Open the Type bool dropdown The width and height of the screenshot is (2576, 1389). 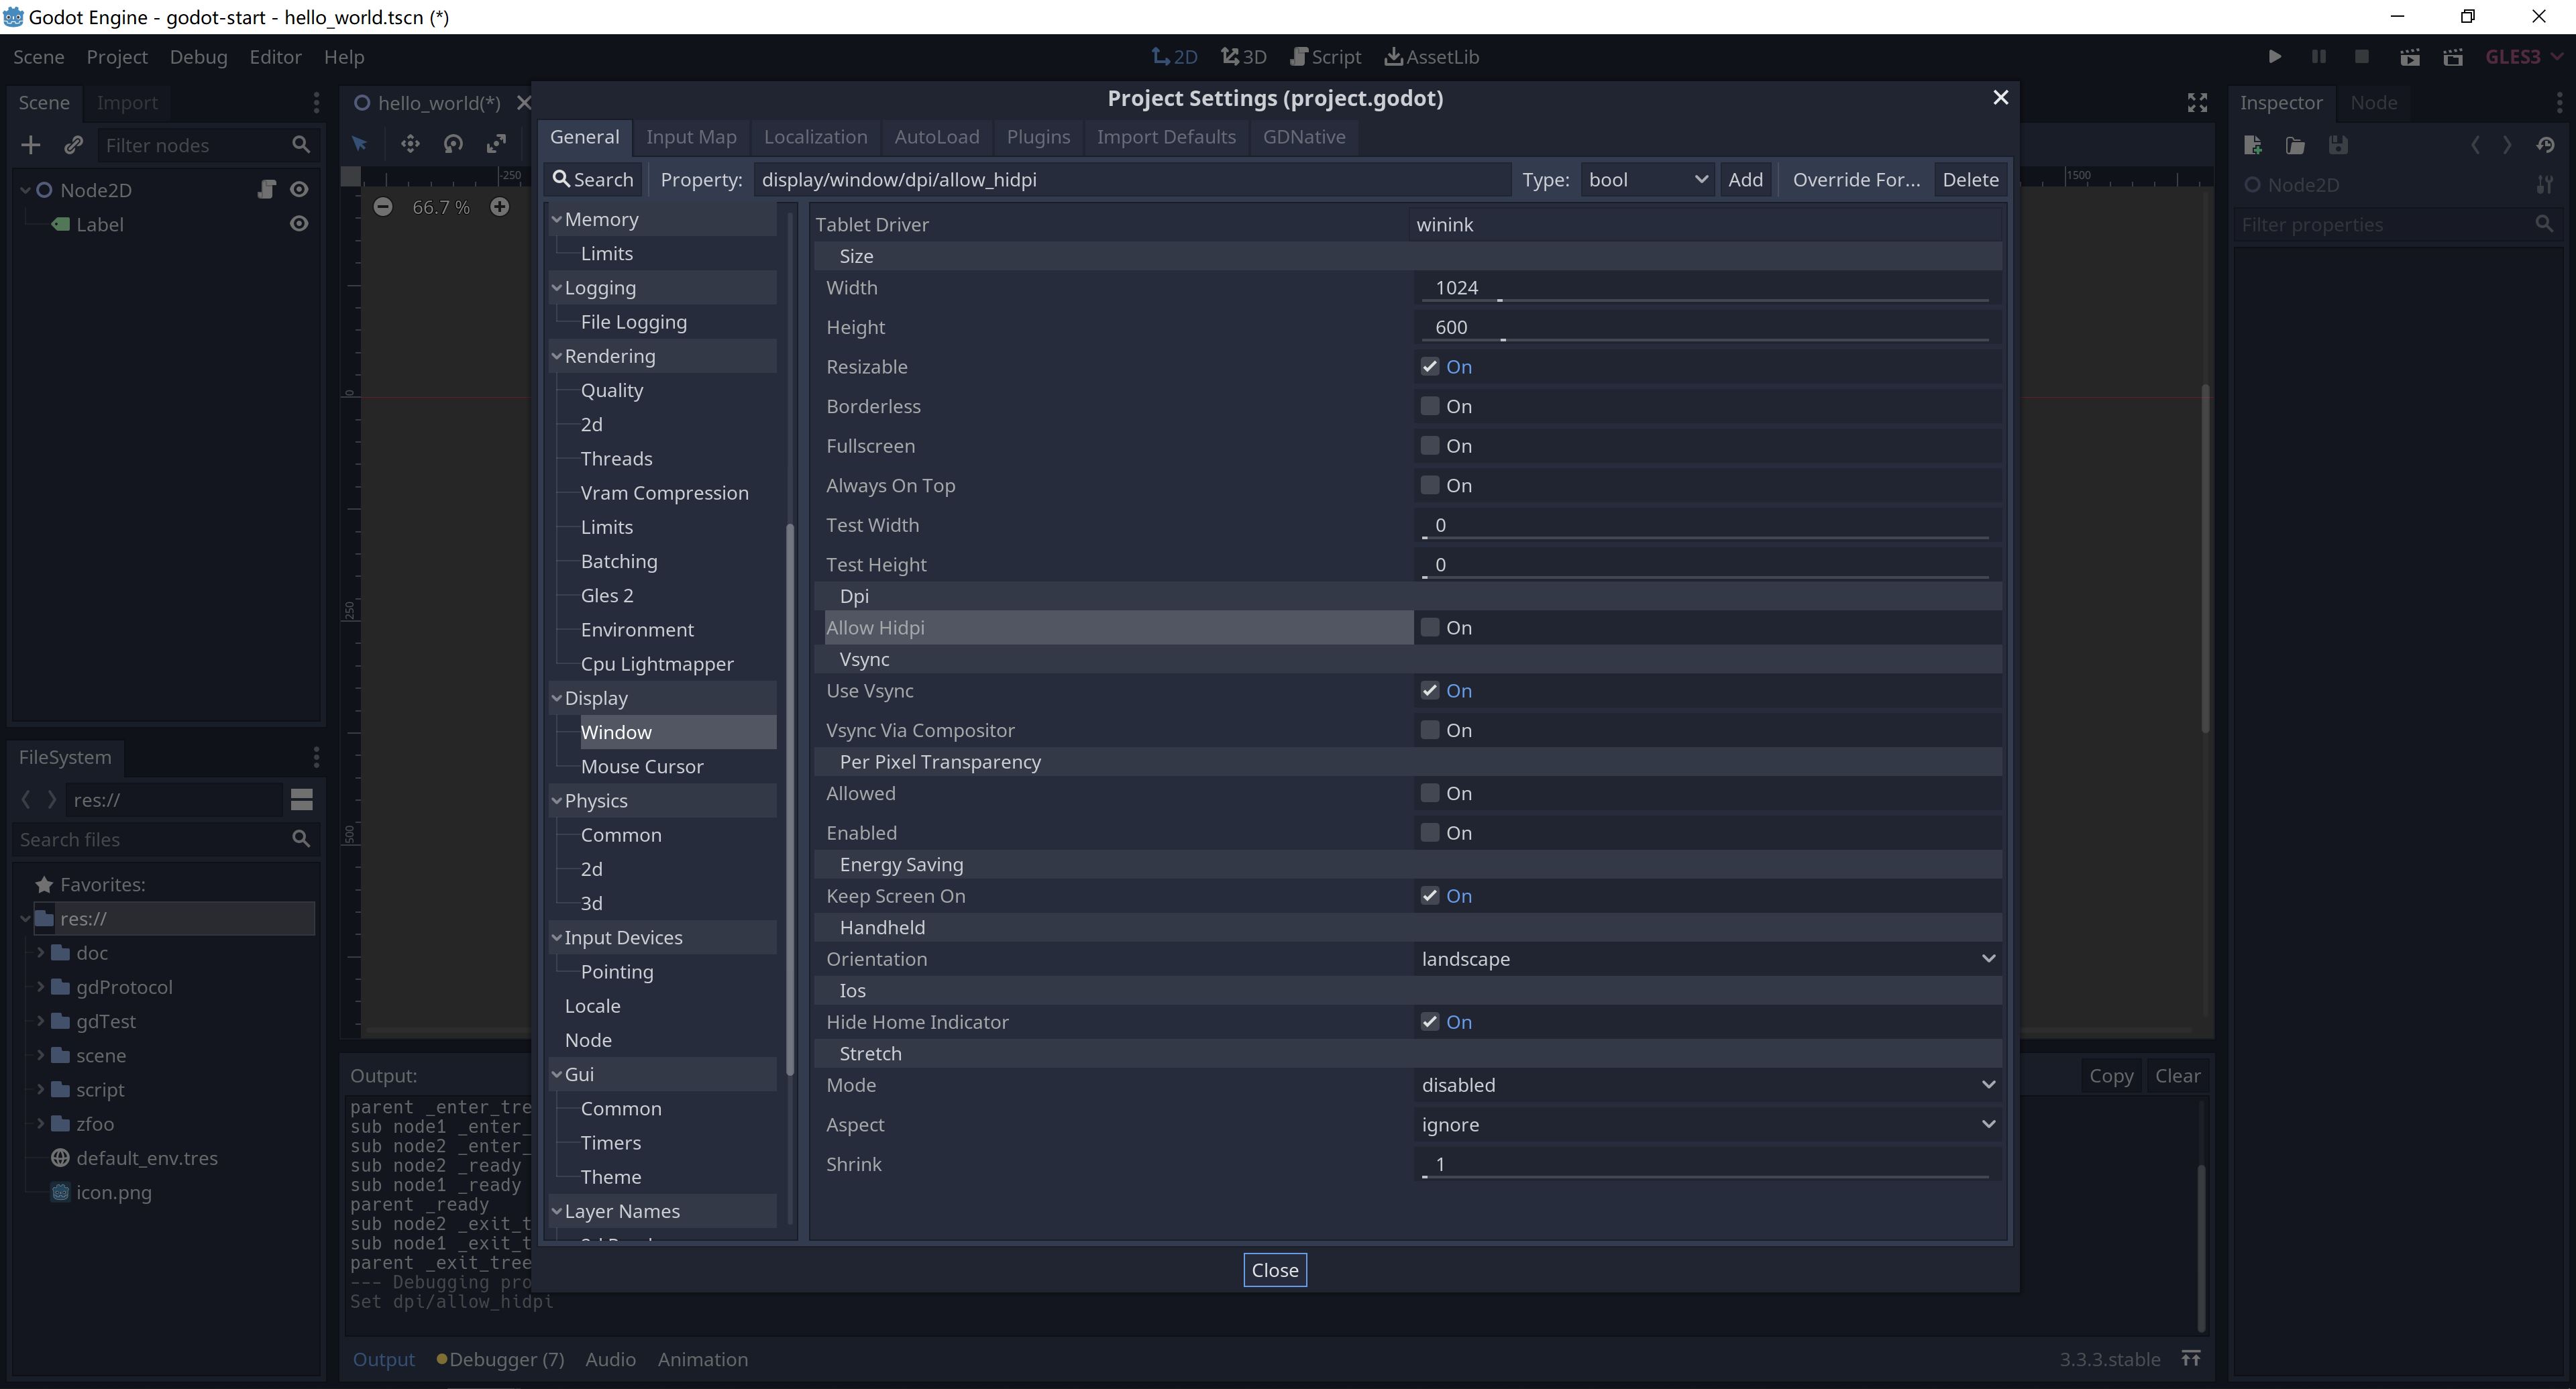pyautogui.click(x=1647, y=180)
